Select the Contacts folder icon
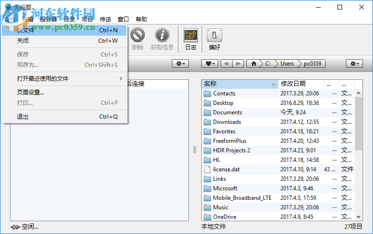373x234 pixels. pos(207,94)
